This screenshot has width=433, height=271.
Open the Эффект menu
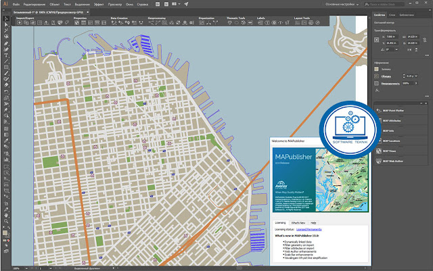coord(99,5)
